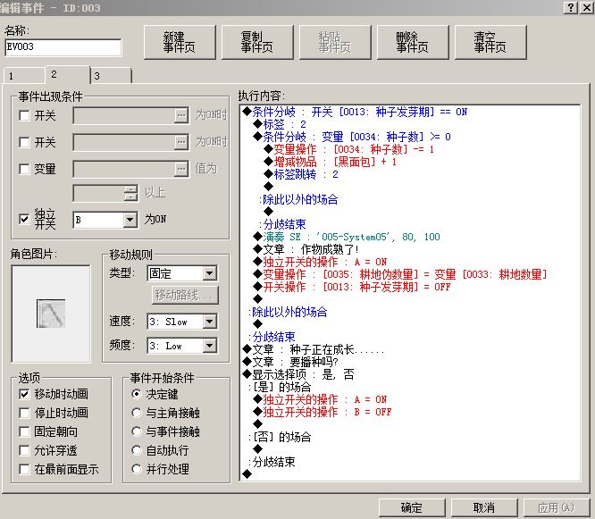Screen dimensions: 595x519
Task: Click 复制事件页 button
Action: click(257, 42)
